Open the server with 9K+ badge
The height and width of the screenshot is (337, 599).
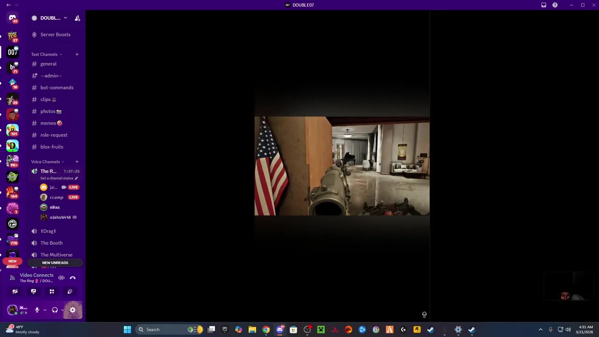(x=13, y=161)
